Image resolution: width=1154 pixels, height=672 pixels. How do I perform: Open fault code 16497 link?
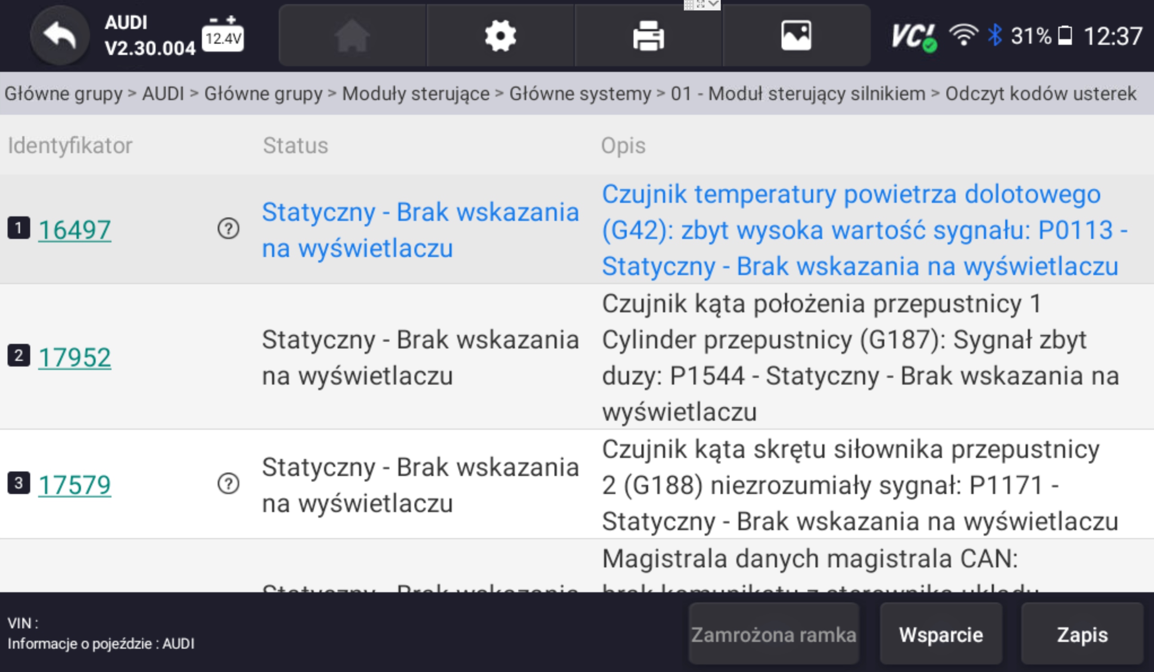point(74,229)
